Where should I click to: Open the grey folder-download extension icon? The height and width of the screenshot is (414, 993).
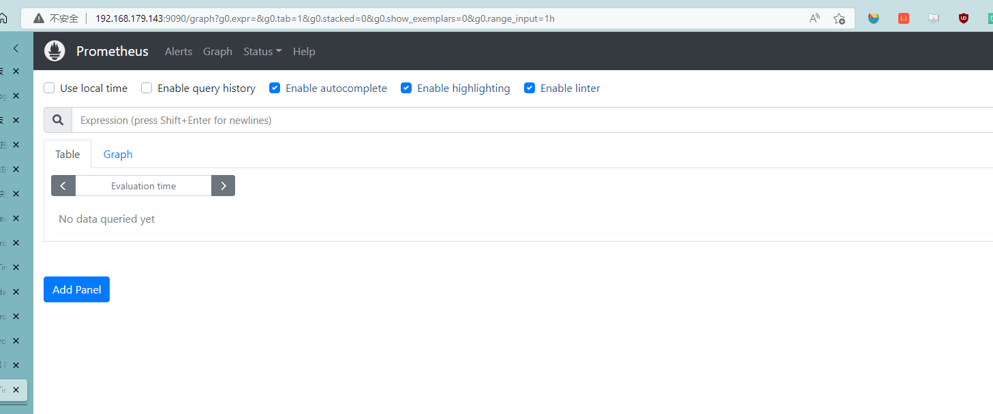click(x=934, y=18)
